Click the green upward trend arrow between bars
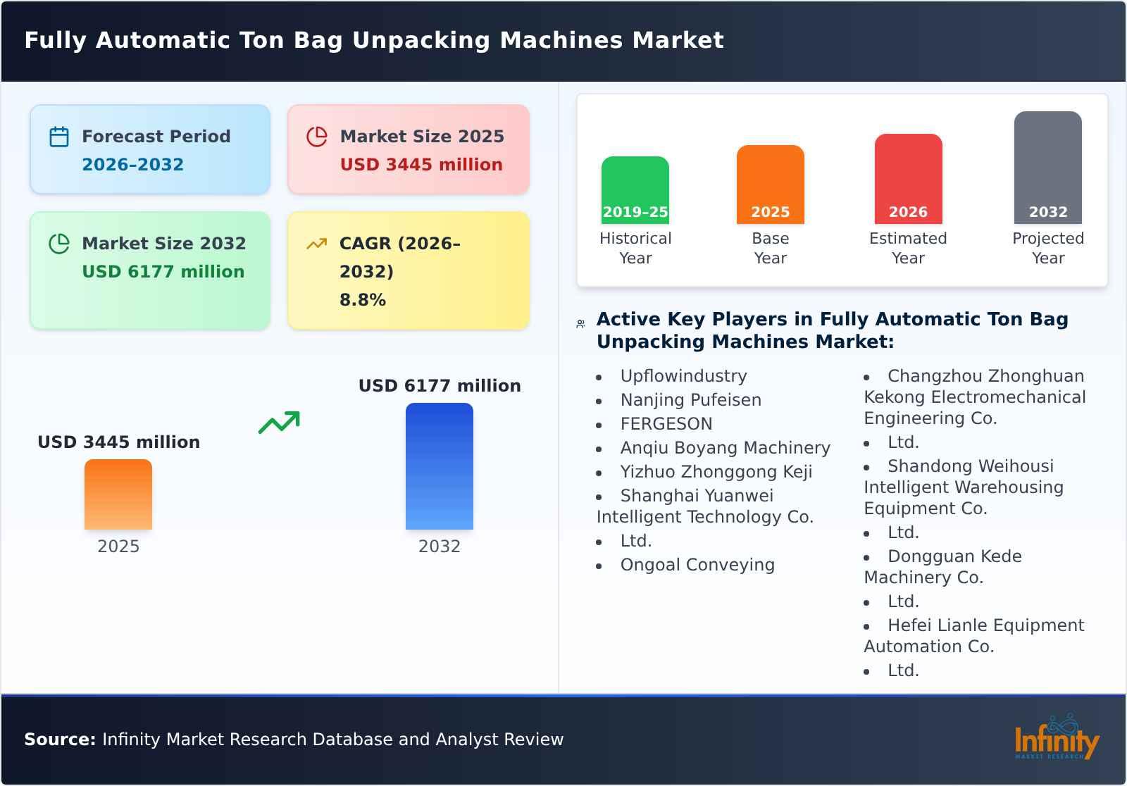 (x=279, y=423)
